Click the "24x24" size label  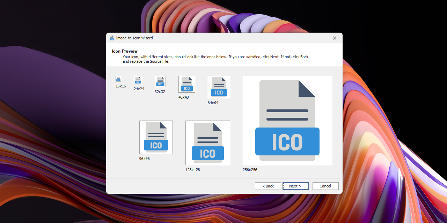(x=139, y=89)
